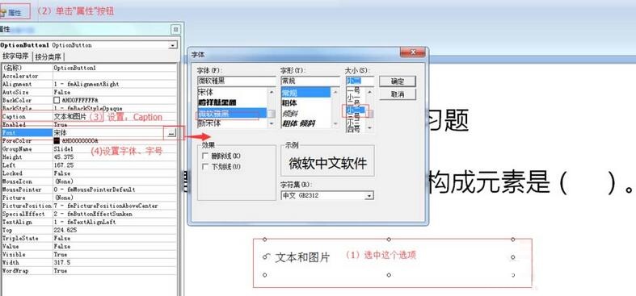Click the Width value 317.5

pyautogui.click(x=61, y=262)
